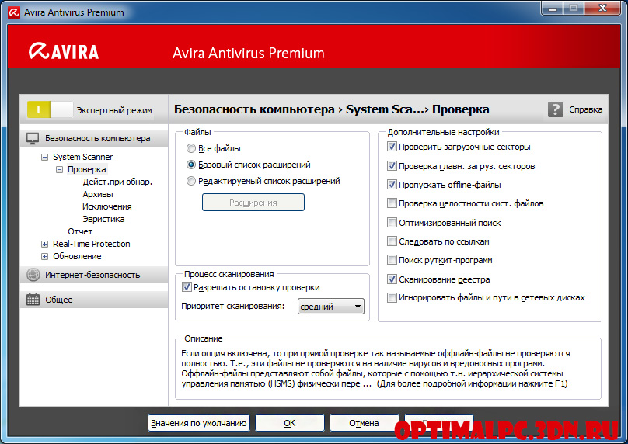The width and height of the screenshot is (628, 444).
Task: Open the Справка help link
Action: (x=585, y=109)
